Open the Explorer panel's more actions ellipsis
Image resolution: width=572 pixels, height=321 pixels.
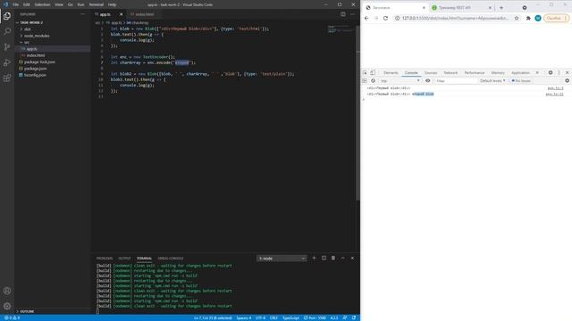tap(83, 14)
